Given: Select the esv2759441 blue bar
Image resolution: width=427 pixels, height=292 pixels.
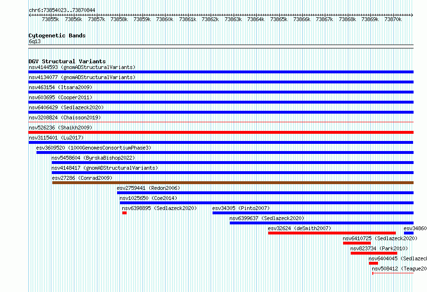Looking at the screenshot, I should pyautogui.click(x=265, y=193).
